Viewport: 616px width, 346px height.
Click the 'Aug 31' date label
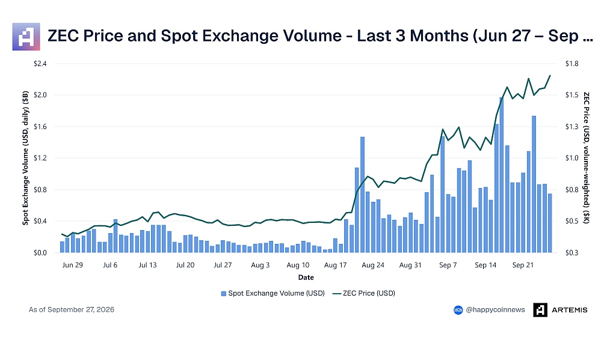point(410,265)
